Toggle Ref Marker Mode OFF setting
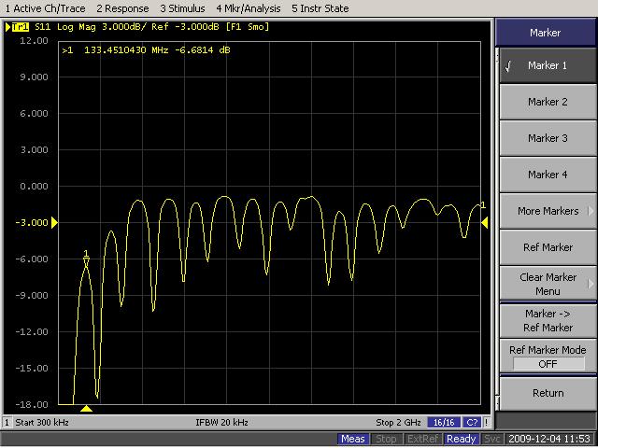The width and height of the screenshot is (640, 448). point(548,357)
